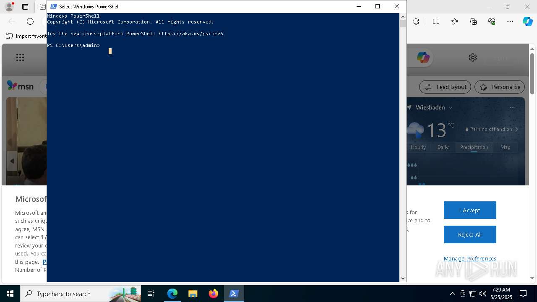Maximize the Windows PowerShell window
537x302 pixels.
coord(378,6)
